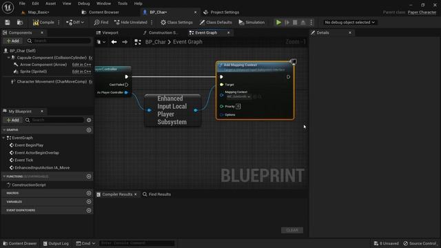Clear the compiler results
Screen dimensions: 441x248
coord(292,230)
